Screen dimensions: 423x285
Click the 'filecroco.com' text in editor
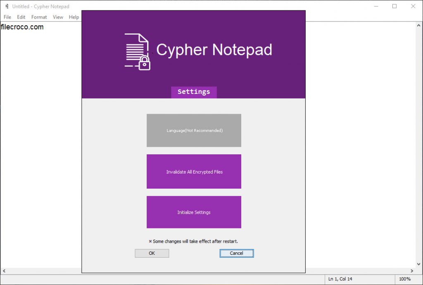22,27
